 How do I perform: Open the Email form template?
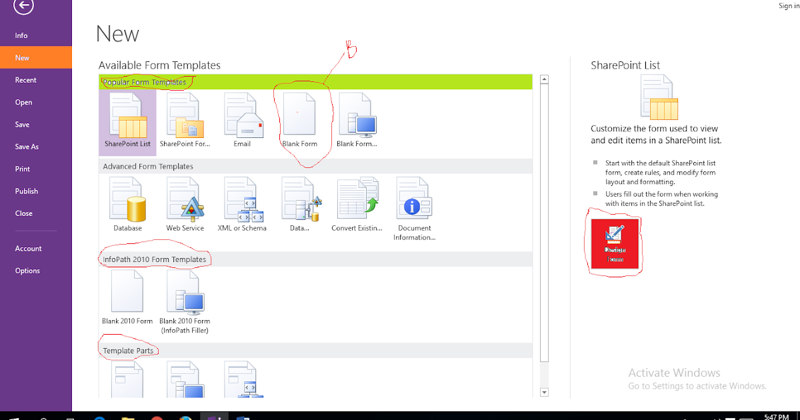point(243,119)
